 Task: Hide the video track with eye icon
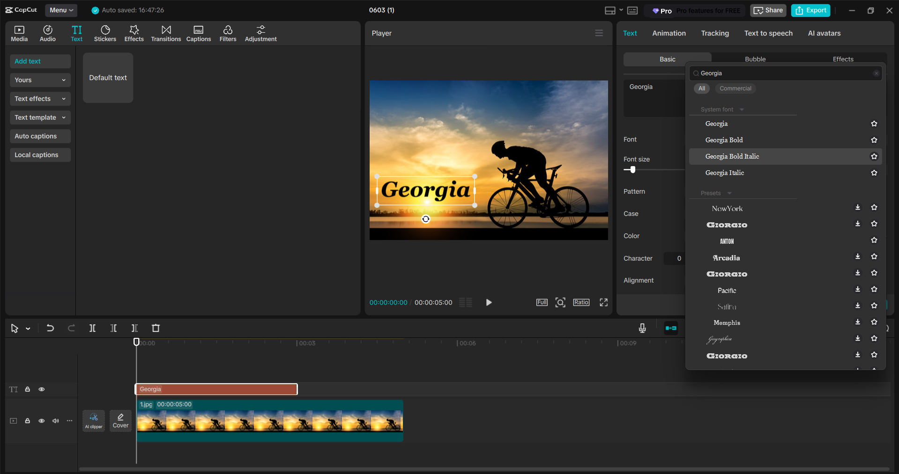click(x=42, y=421)
